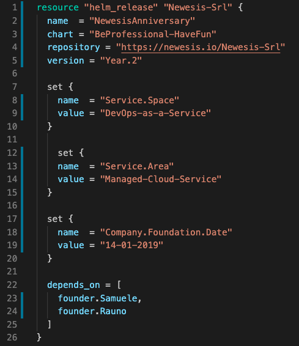The height and width of the screenshot is (346, 299).
Task: Click the keyword 'resource' on line 1
Action: [57, 7]
